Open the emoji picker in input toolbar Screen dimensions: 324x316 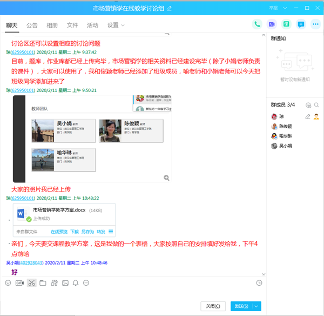coord(8,283)
